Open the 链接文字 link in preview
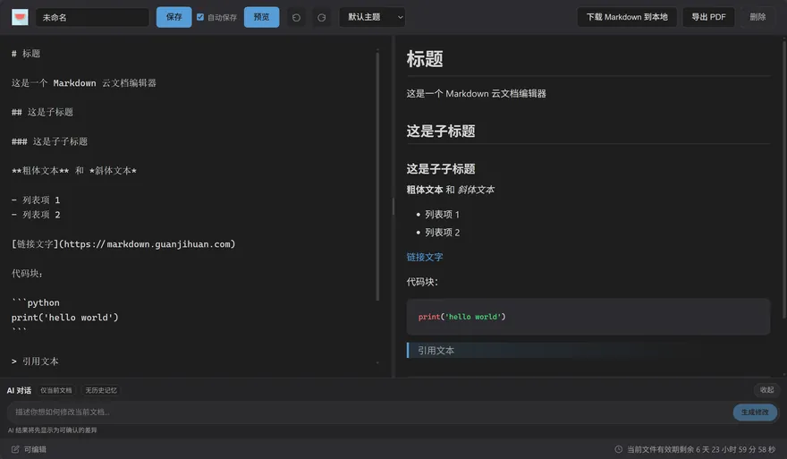The image size is (787, 459). pos(425,257)
